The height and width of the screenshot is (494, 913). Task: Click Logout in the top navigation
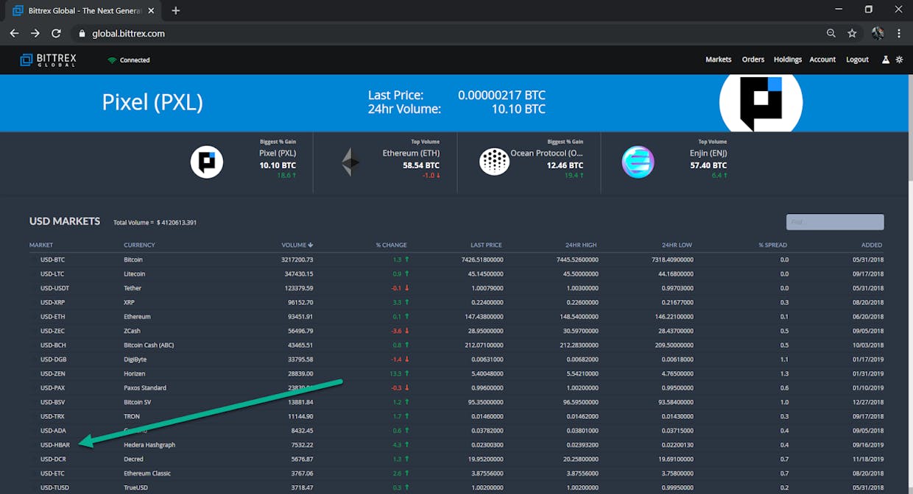858,60
